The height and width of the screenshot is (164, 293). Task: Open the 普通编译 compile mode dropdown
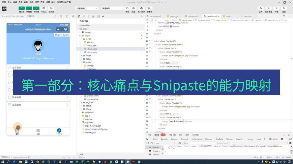coord(112,9)
